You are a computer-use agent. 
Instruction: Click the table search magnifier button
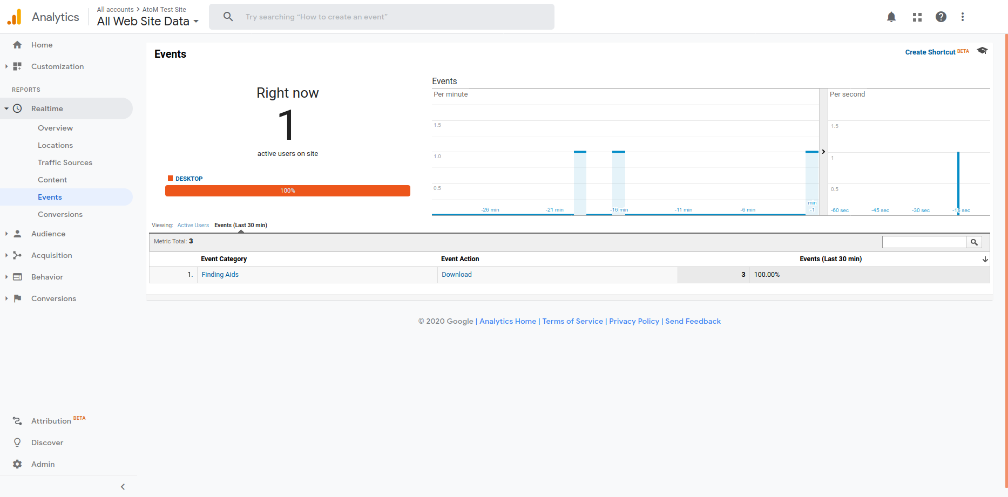(x=974, y=242)
